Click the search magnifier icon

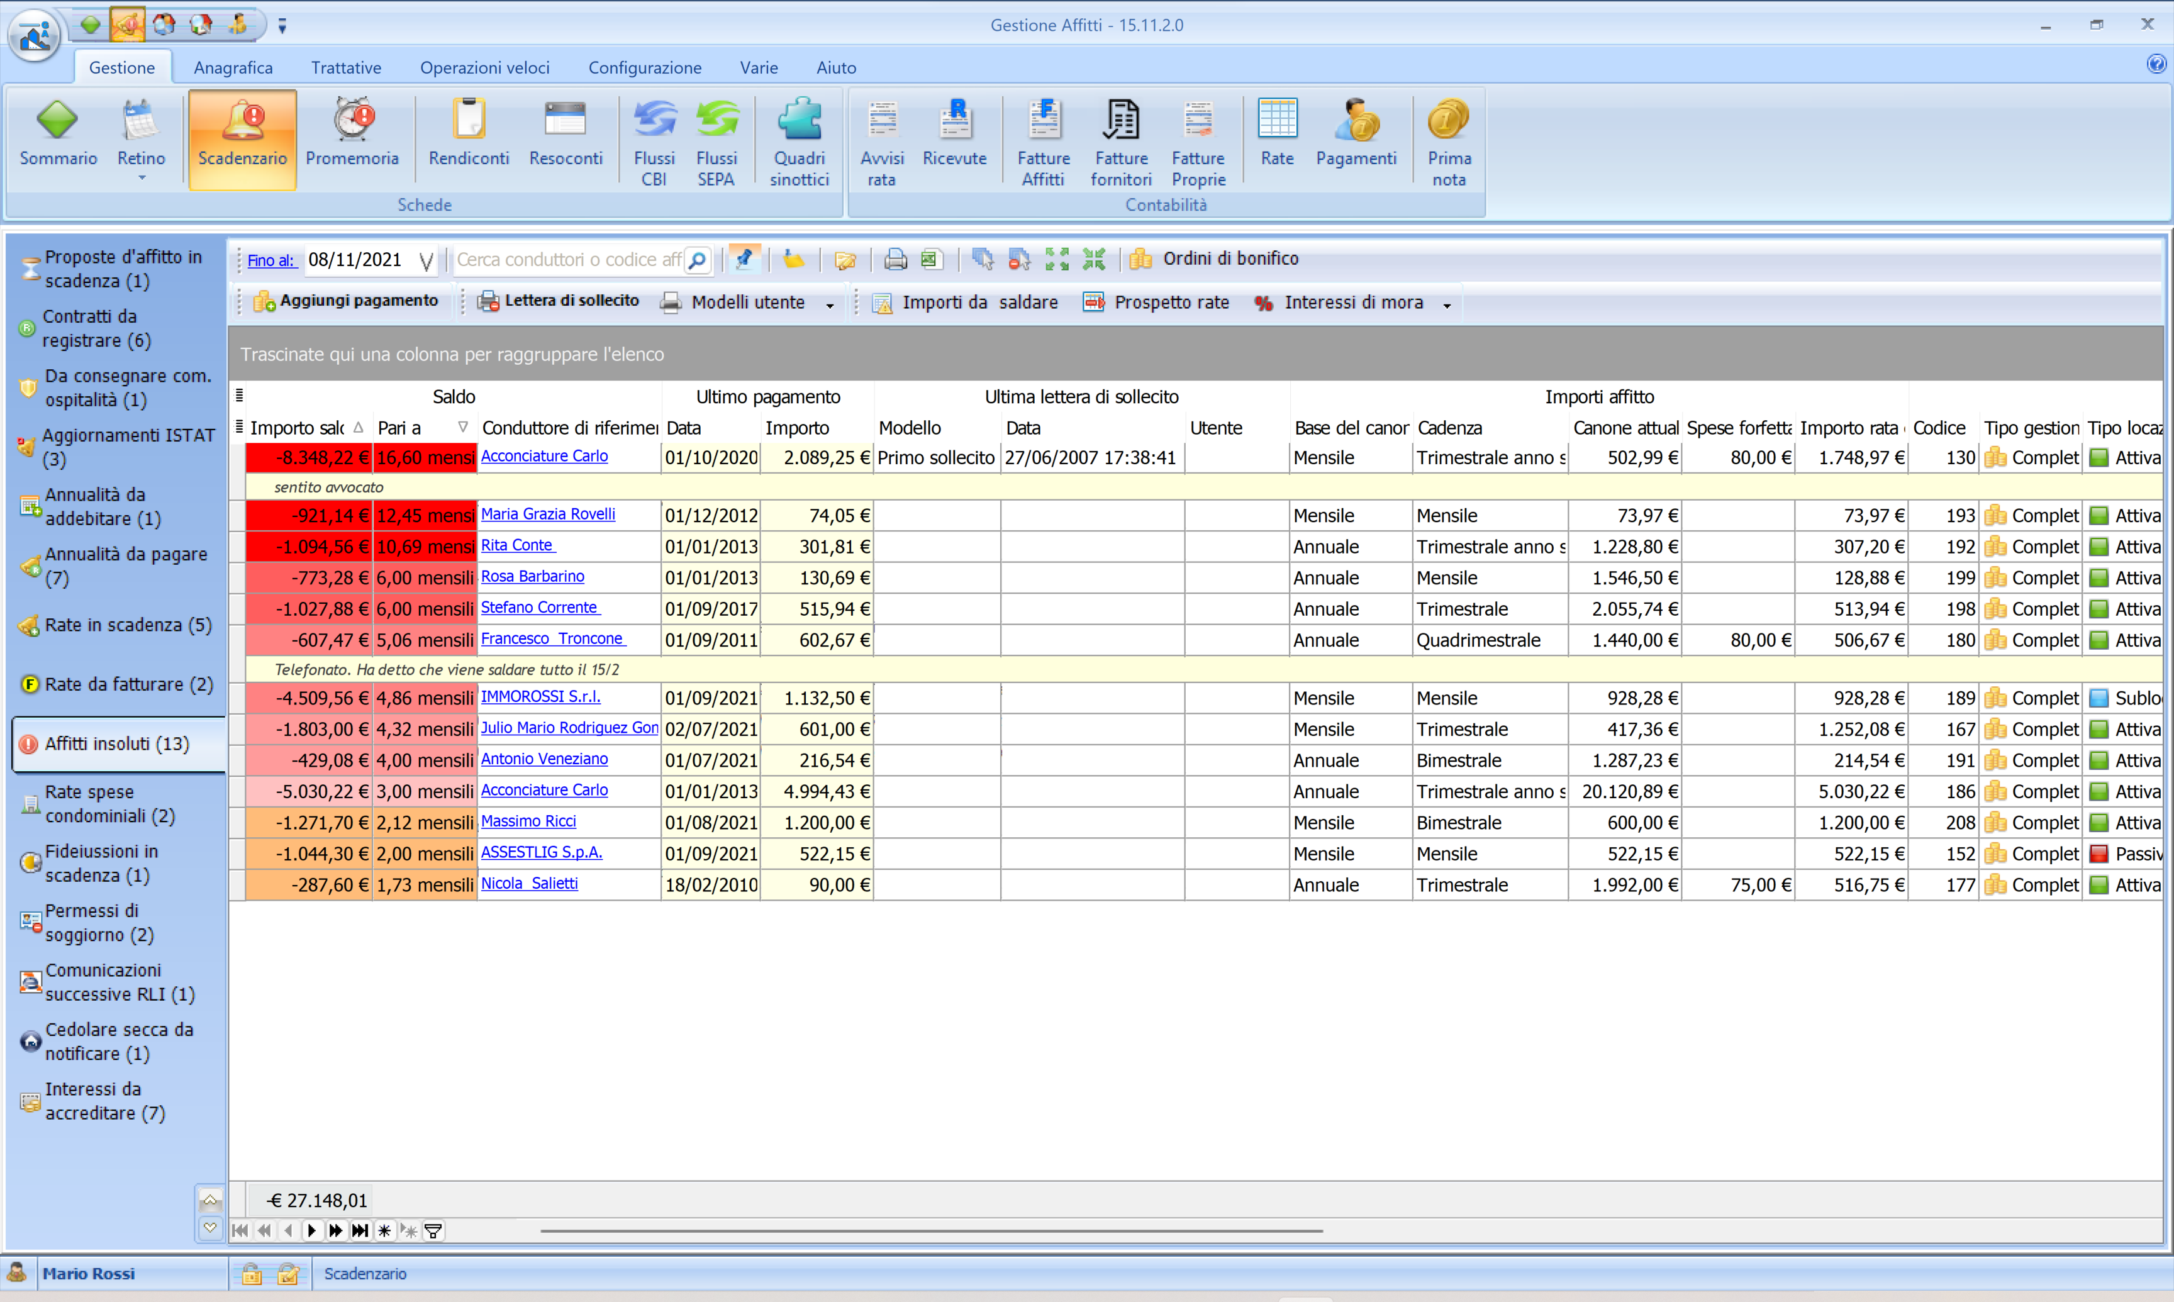pos(698,260)
